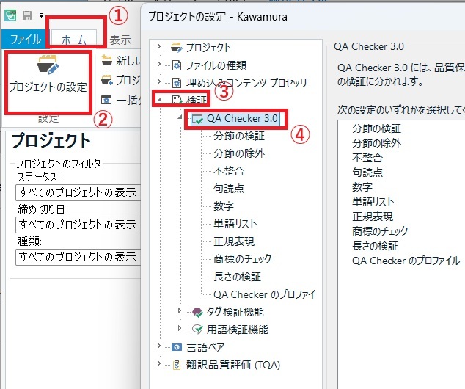Click 不整合 in the right list
This screenshot has width=465, height=389.
click(367, 158)
